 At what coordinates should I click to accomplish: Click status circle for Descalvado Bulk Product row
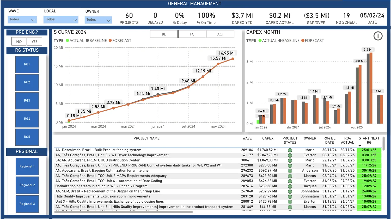coord(290,150)
